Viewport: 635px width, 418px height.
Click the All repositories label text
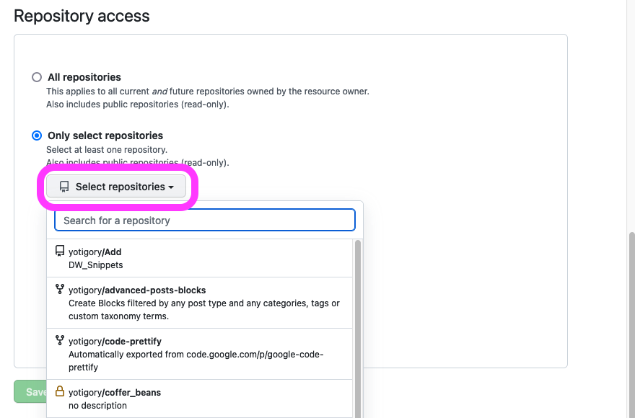tap(84, 77)
